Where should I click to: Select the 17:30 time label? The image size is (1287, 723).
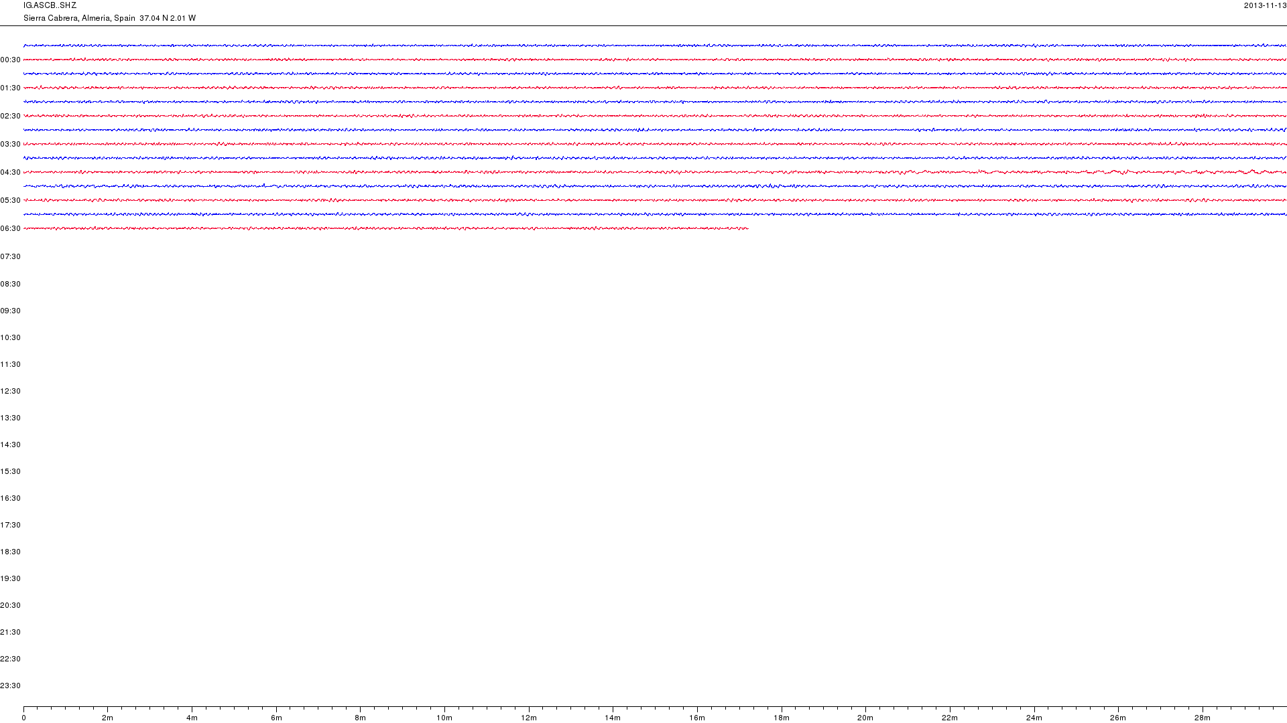pos(10,525)
